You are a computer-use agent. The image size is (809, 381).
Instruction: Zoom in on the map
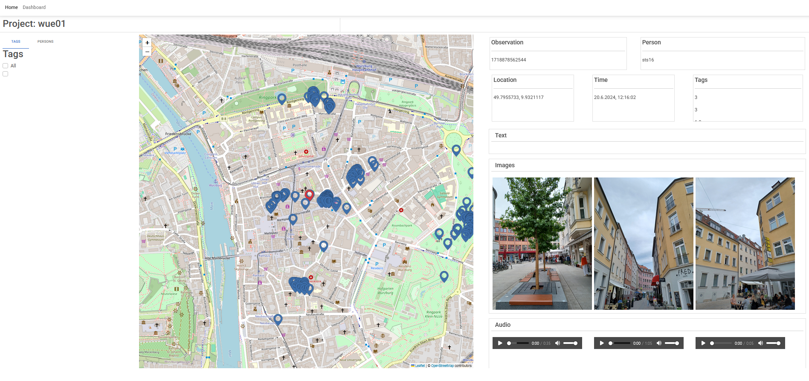point(147,43)
